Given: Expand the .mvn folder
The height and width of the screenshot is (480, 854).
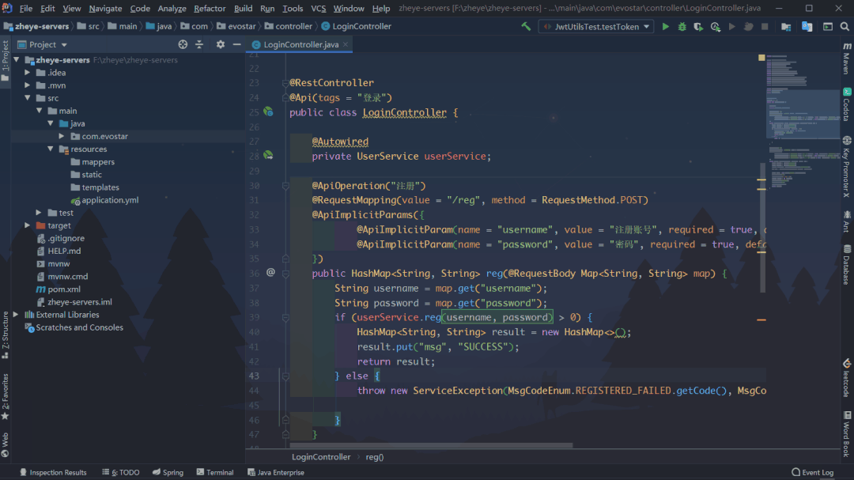Looking at the screenshot, I should [x=27, y=85].
